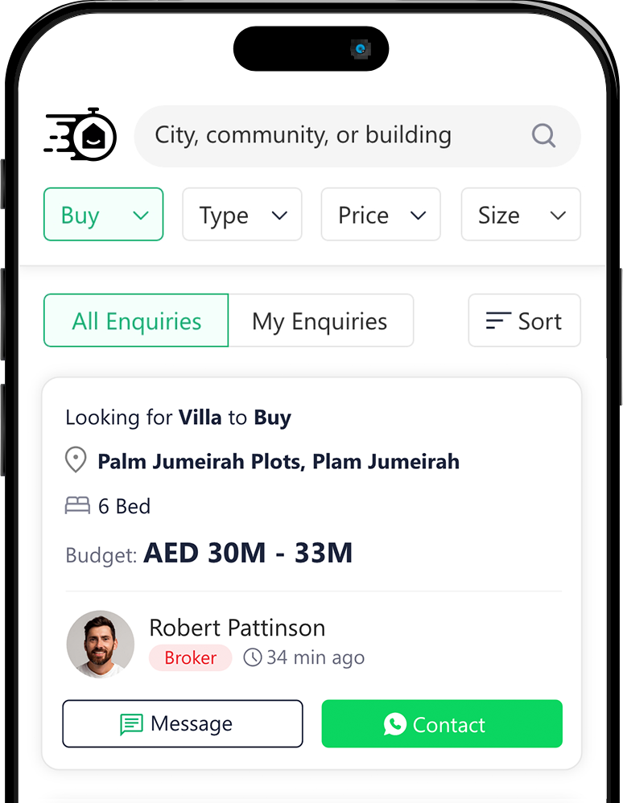Click the magnifying glass search icon

pos(544,135)
